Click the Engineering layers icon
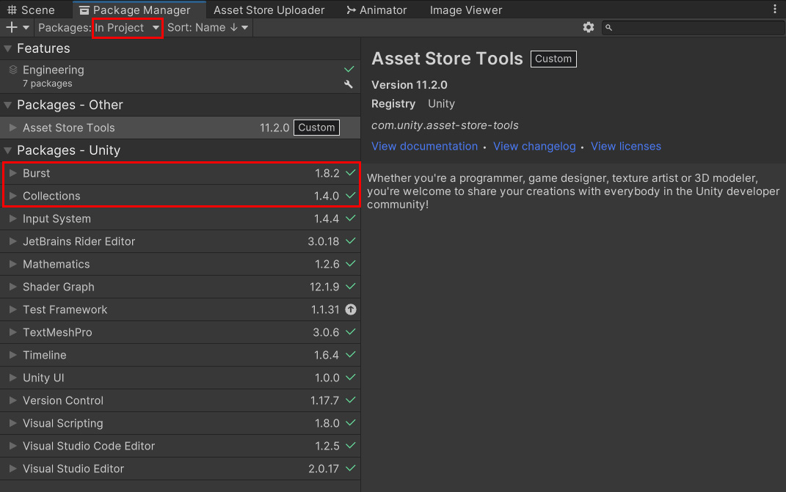Viewport: 786px width, 492px height. [13, 70]
